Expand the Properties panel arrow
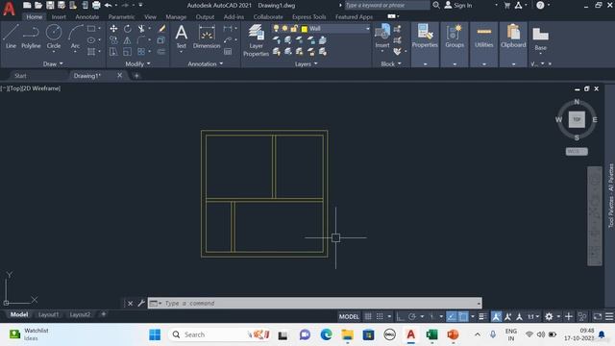The image size is (615, 346). point(425,64)
